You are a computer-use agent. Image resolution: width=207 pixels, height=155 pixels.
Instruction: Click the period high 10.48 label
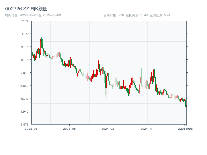coord(137,15)
